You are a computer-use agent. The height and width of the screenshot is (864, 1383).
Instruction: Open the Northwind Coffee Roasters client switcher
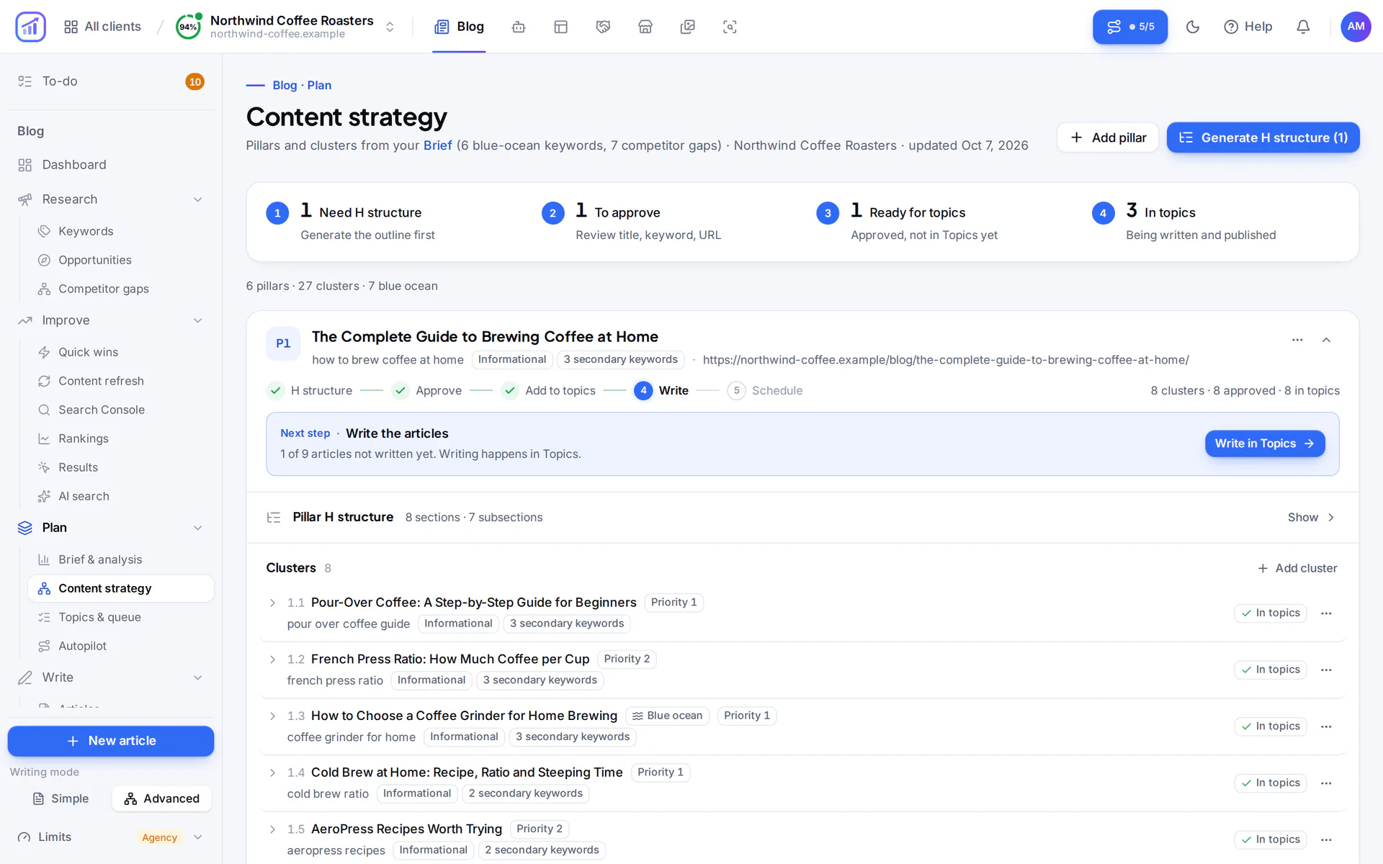click(286, 27)
